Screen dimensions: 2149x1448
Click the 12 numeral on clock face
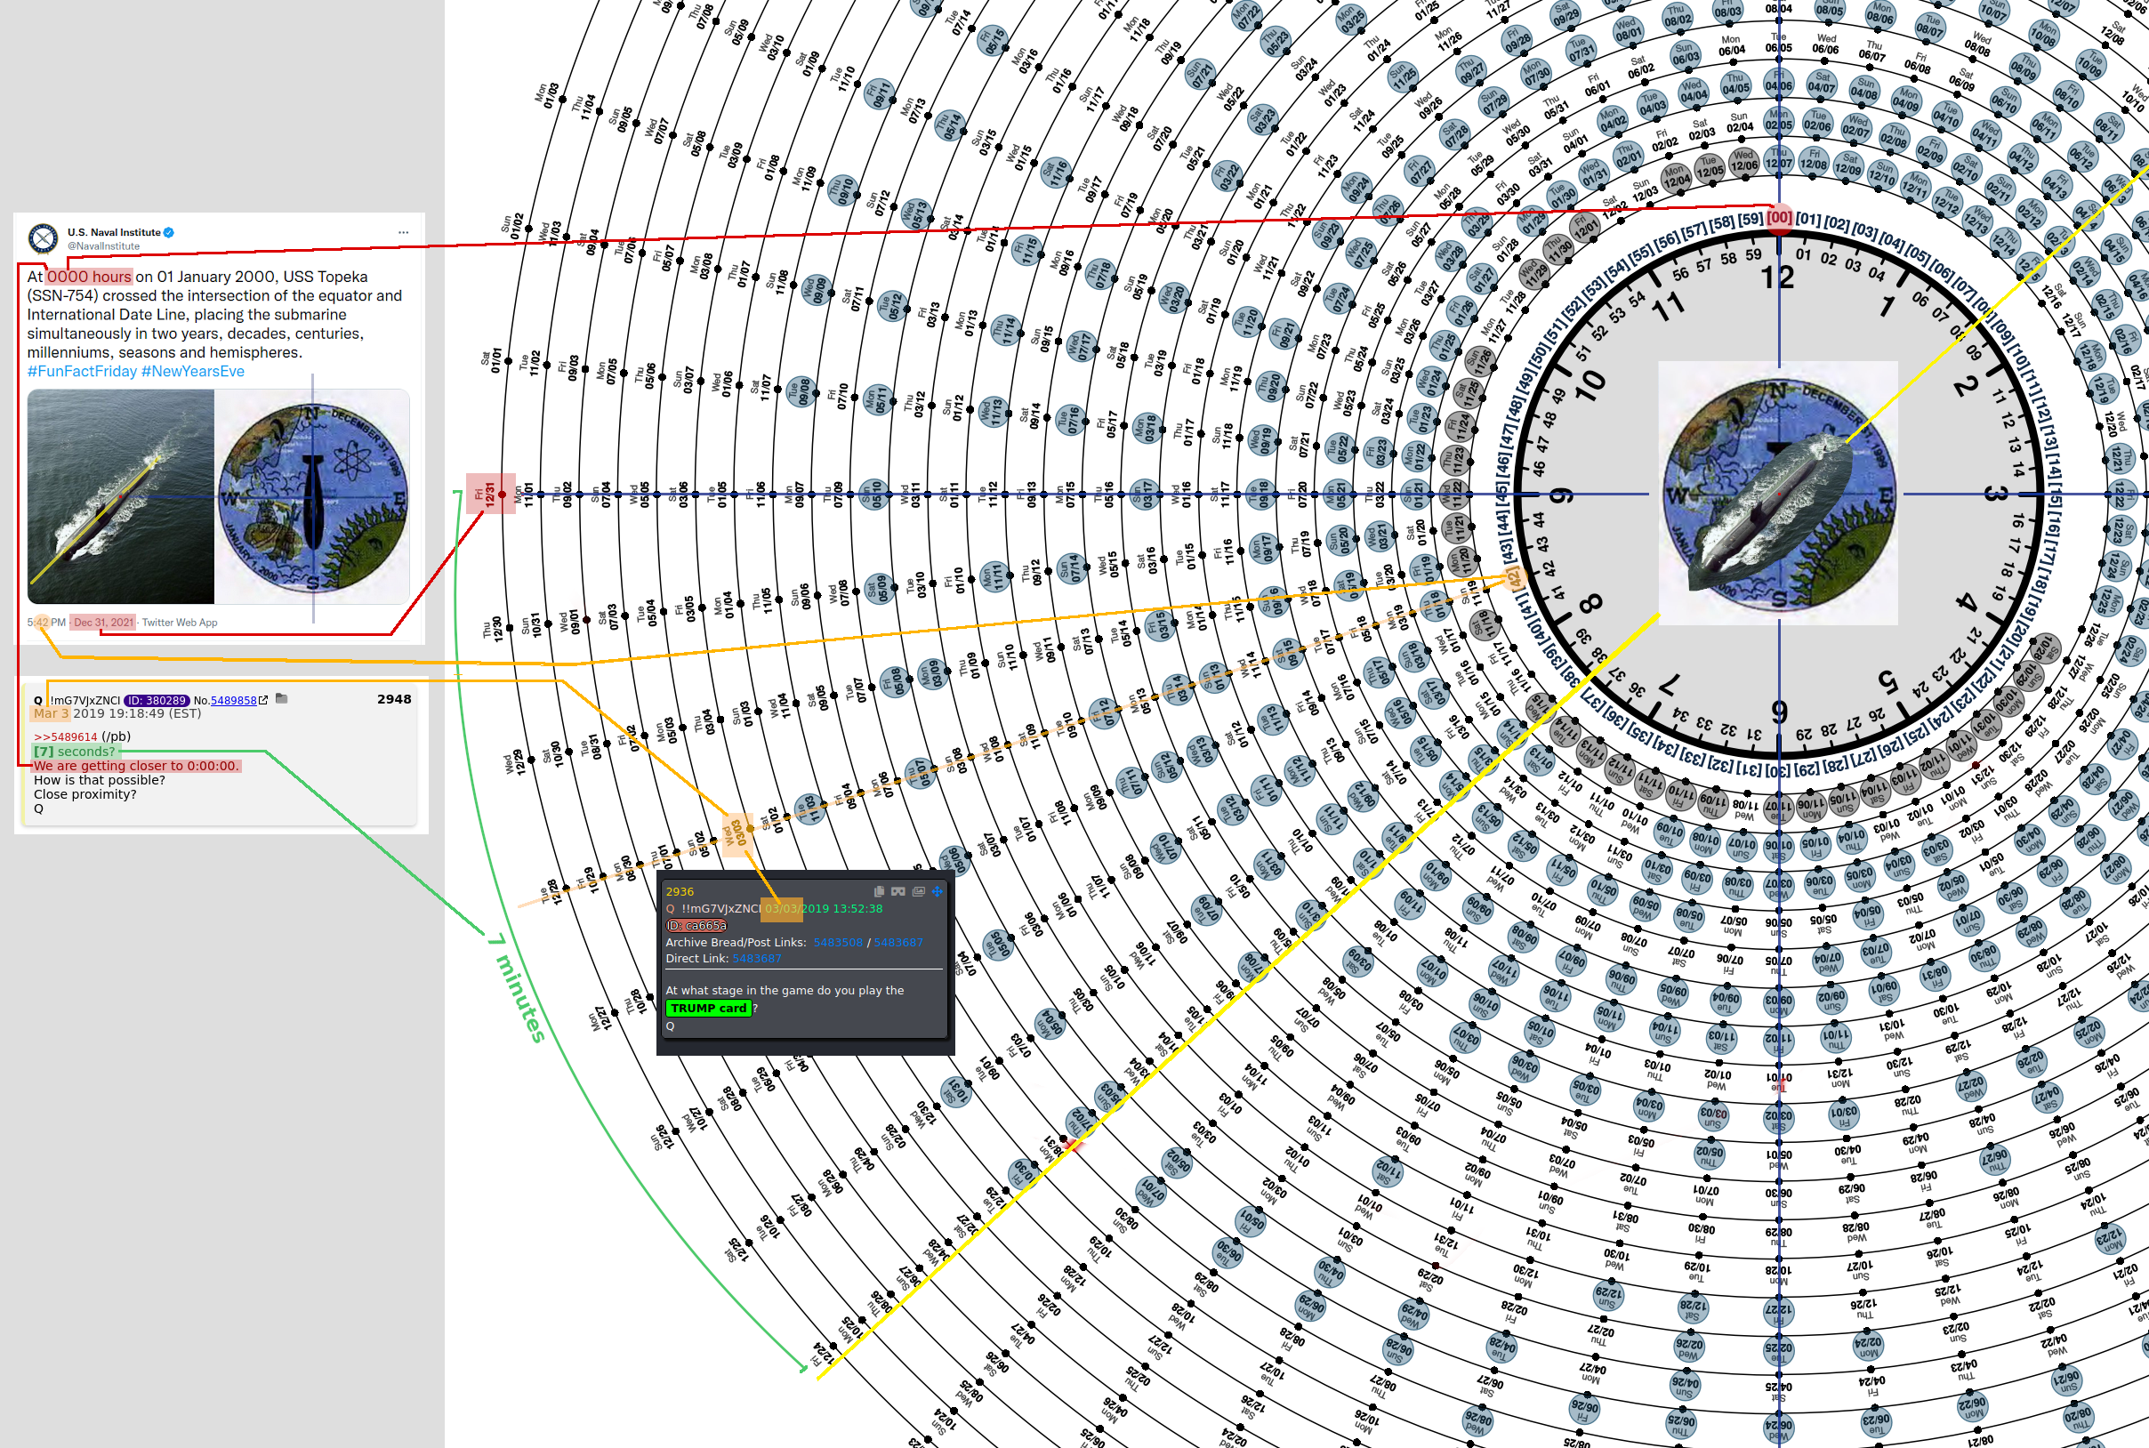(x=1777, y=277)
